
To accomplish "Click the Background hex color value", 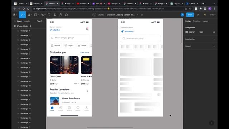I will (192, 32).
